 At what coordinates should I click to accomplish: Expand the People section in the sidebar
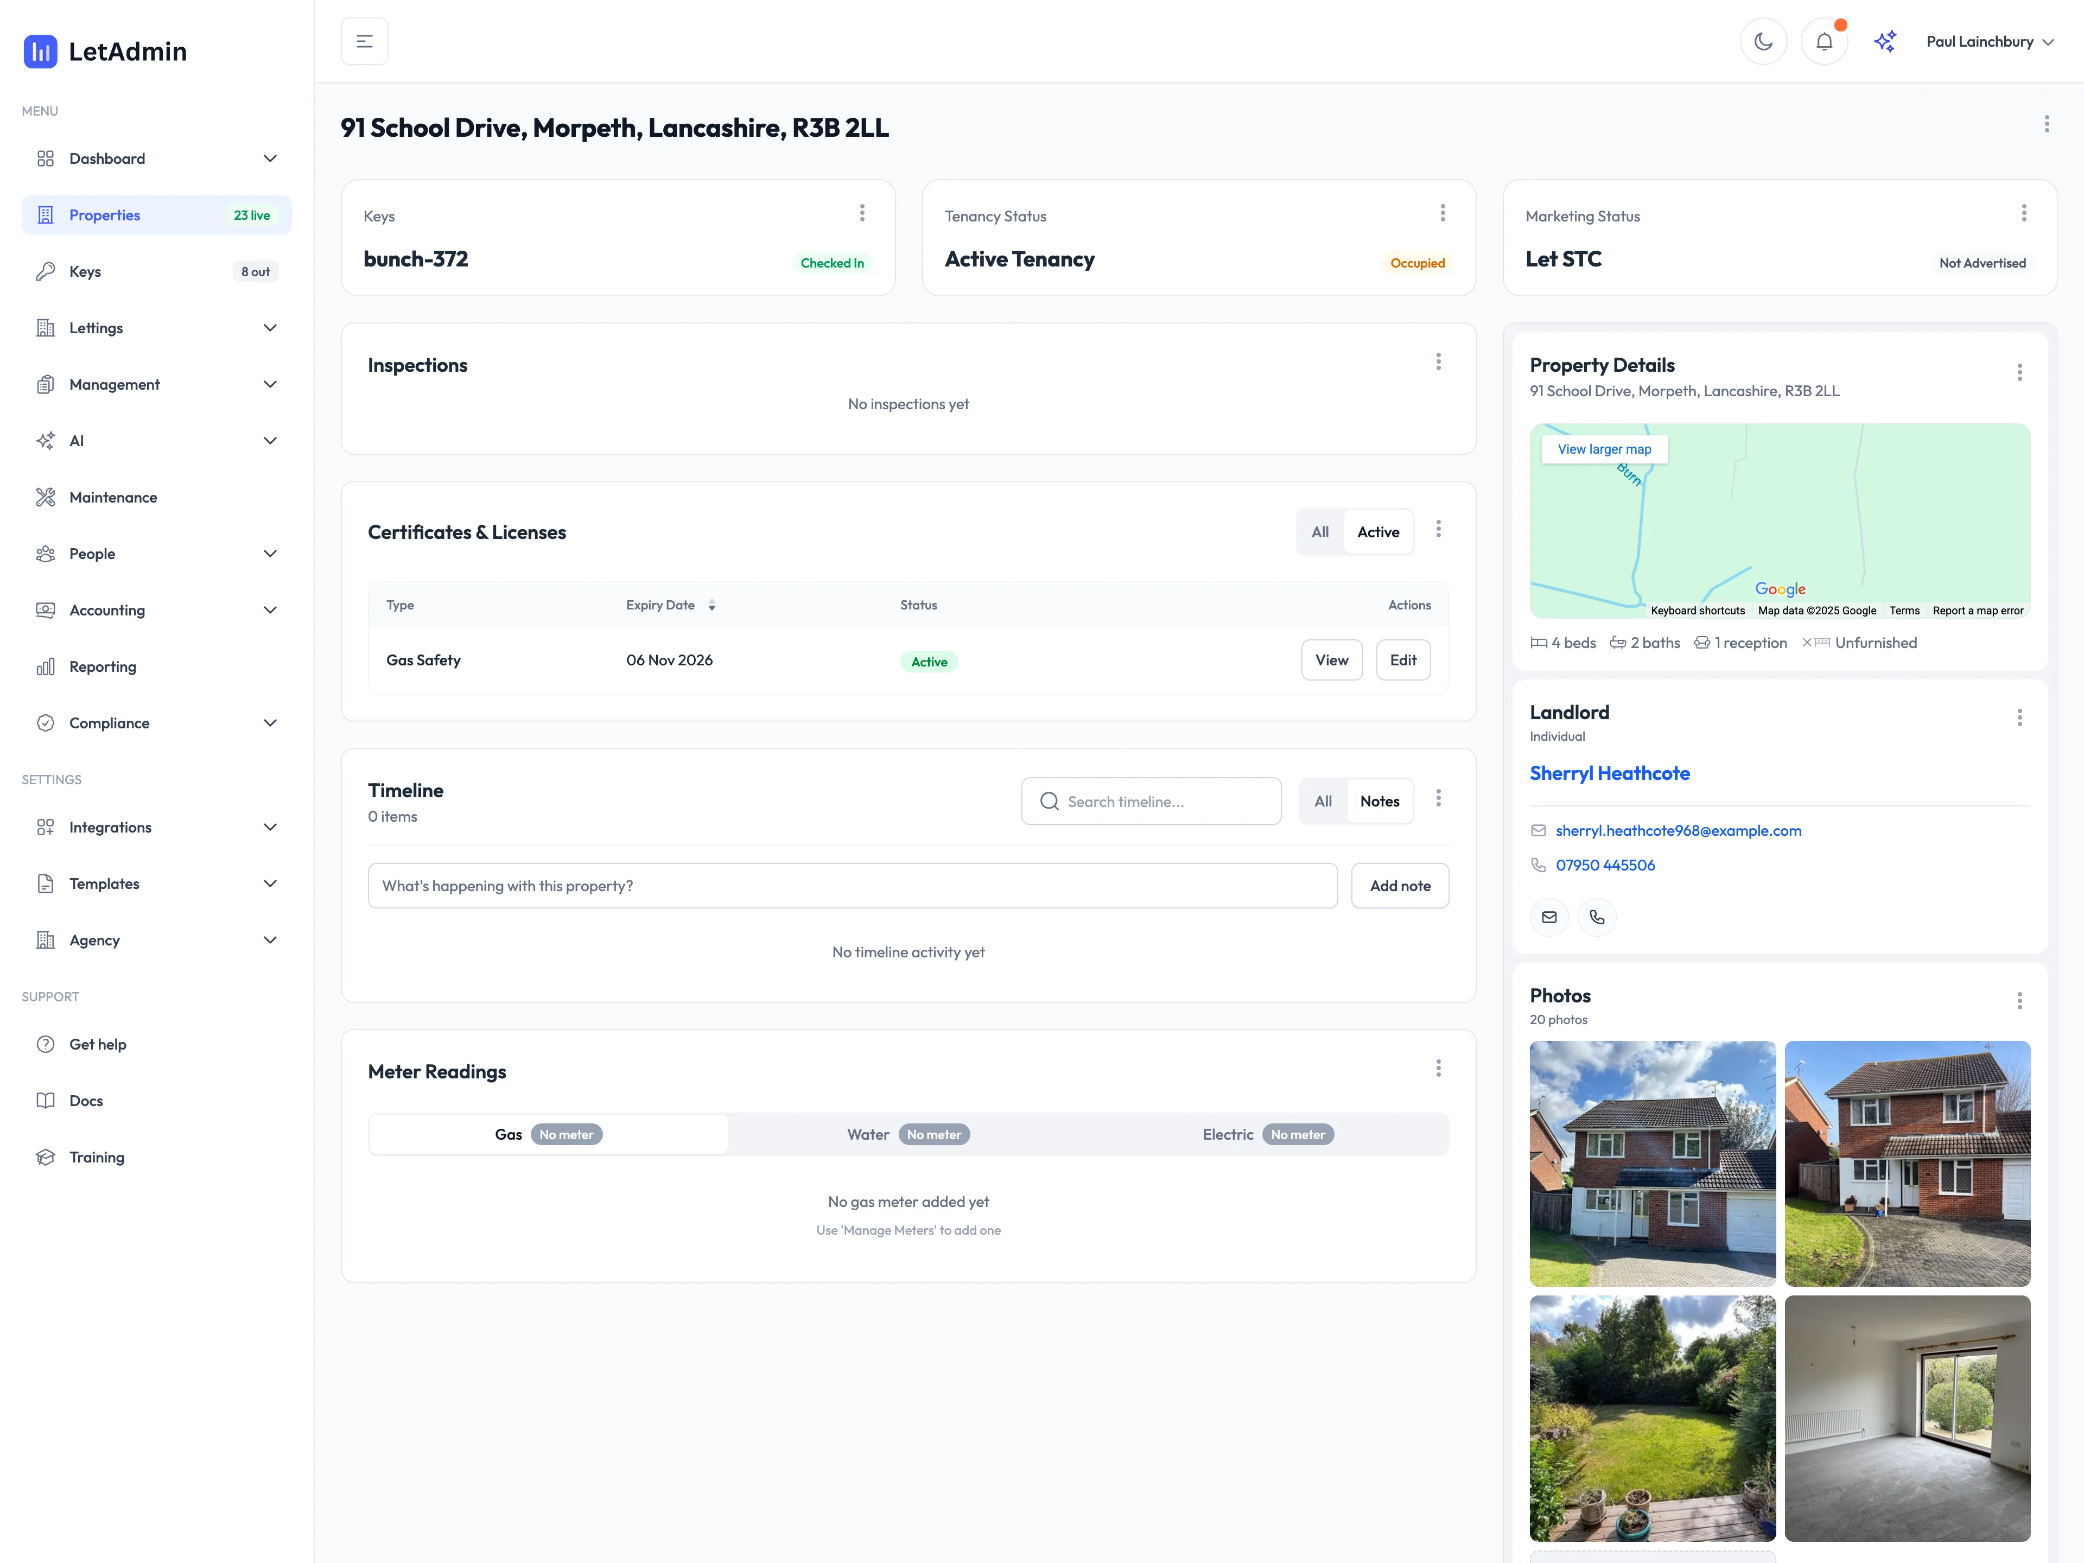point(92,553)
